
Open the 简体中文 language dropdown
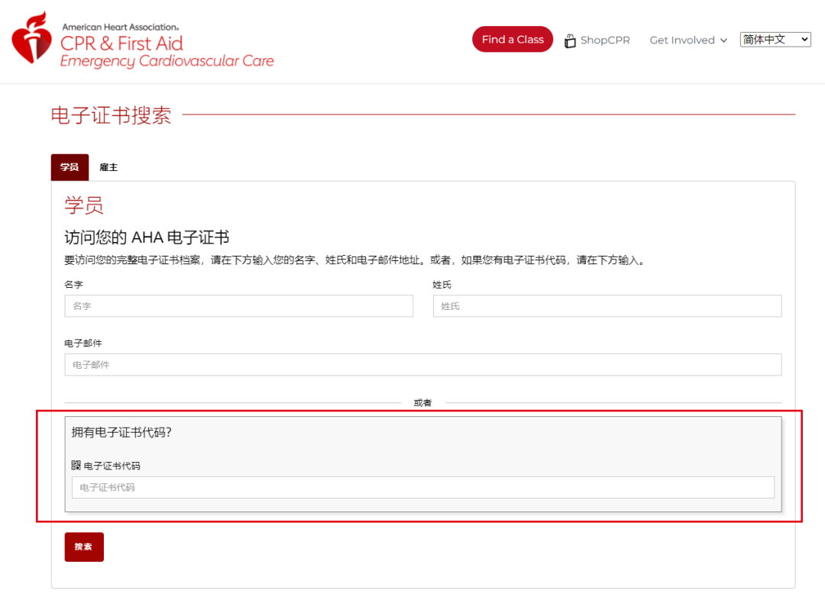click(x=775, y=40)
